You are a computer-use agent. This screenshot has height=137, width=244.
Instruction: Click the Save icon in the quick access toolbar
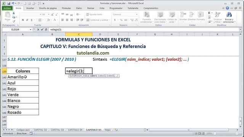[9, 3]
